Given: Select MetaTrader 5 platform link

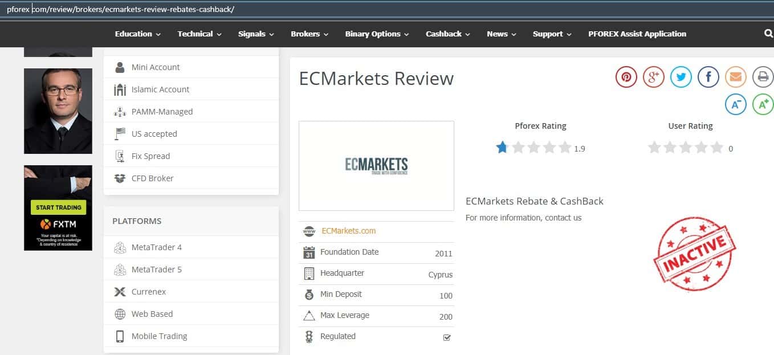Looking at the screenshot, I should click(157, 270).
